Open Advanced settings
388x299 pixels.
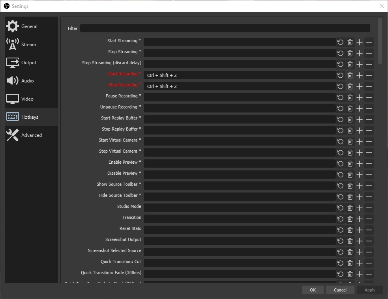pyautogui.click(x=31, y=135)
